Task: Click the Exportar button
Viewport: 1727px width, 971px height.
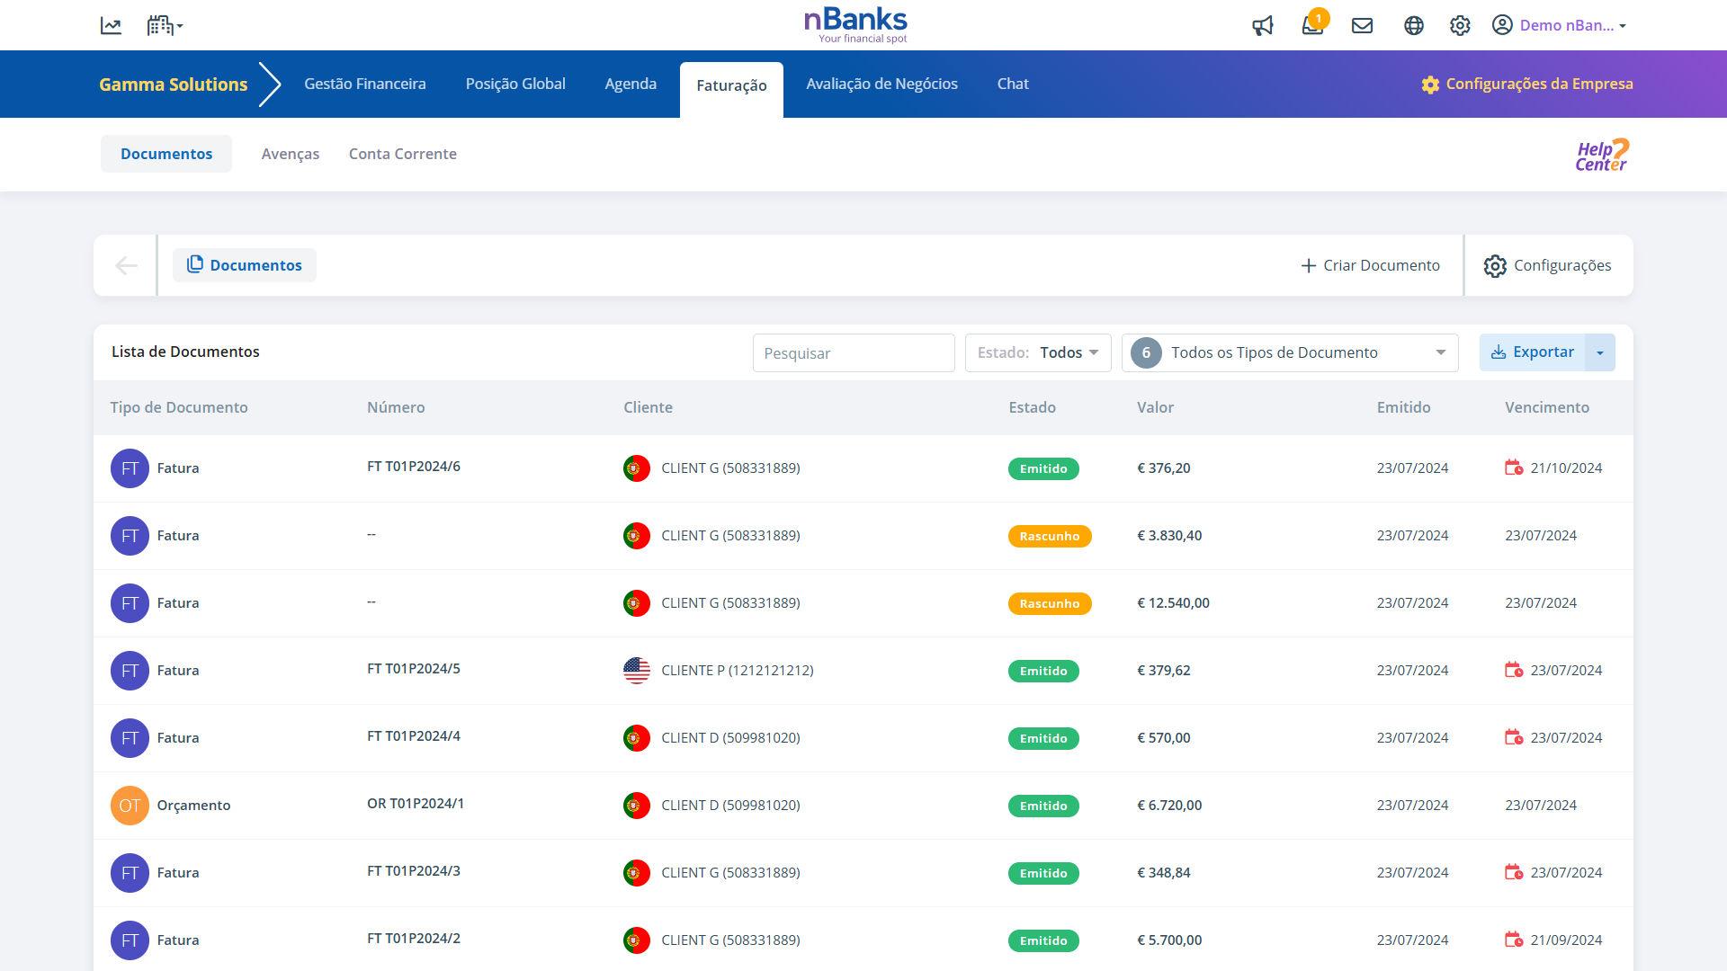Action: coord(1532,352)
